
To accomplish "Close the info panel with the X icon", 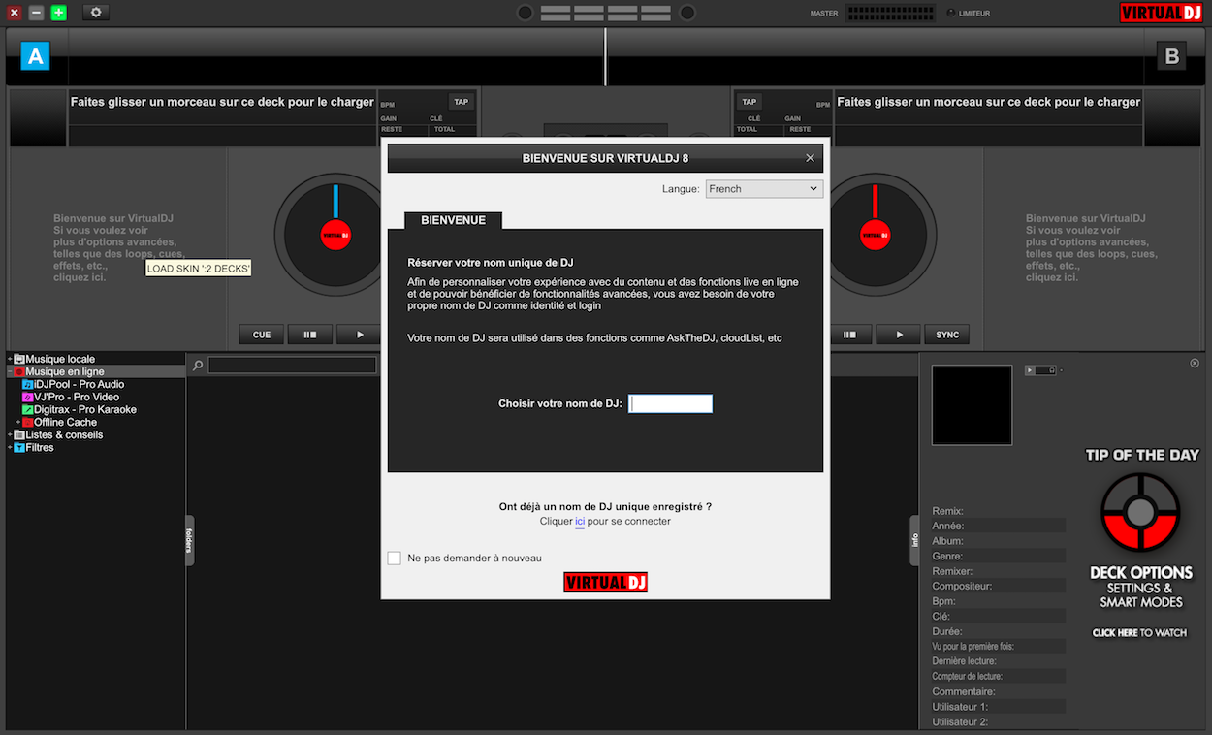I will pyautogui.click(x=1195, y=363).
